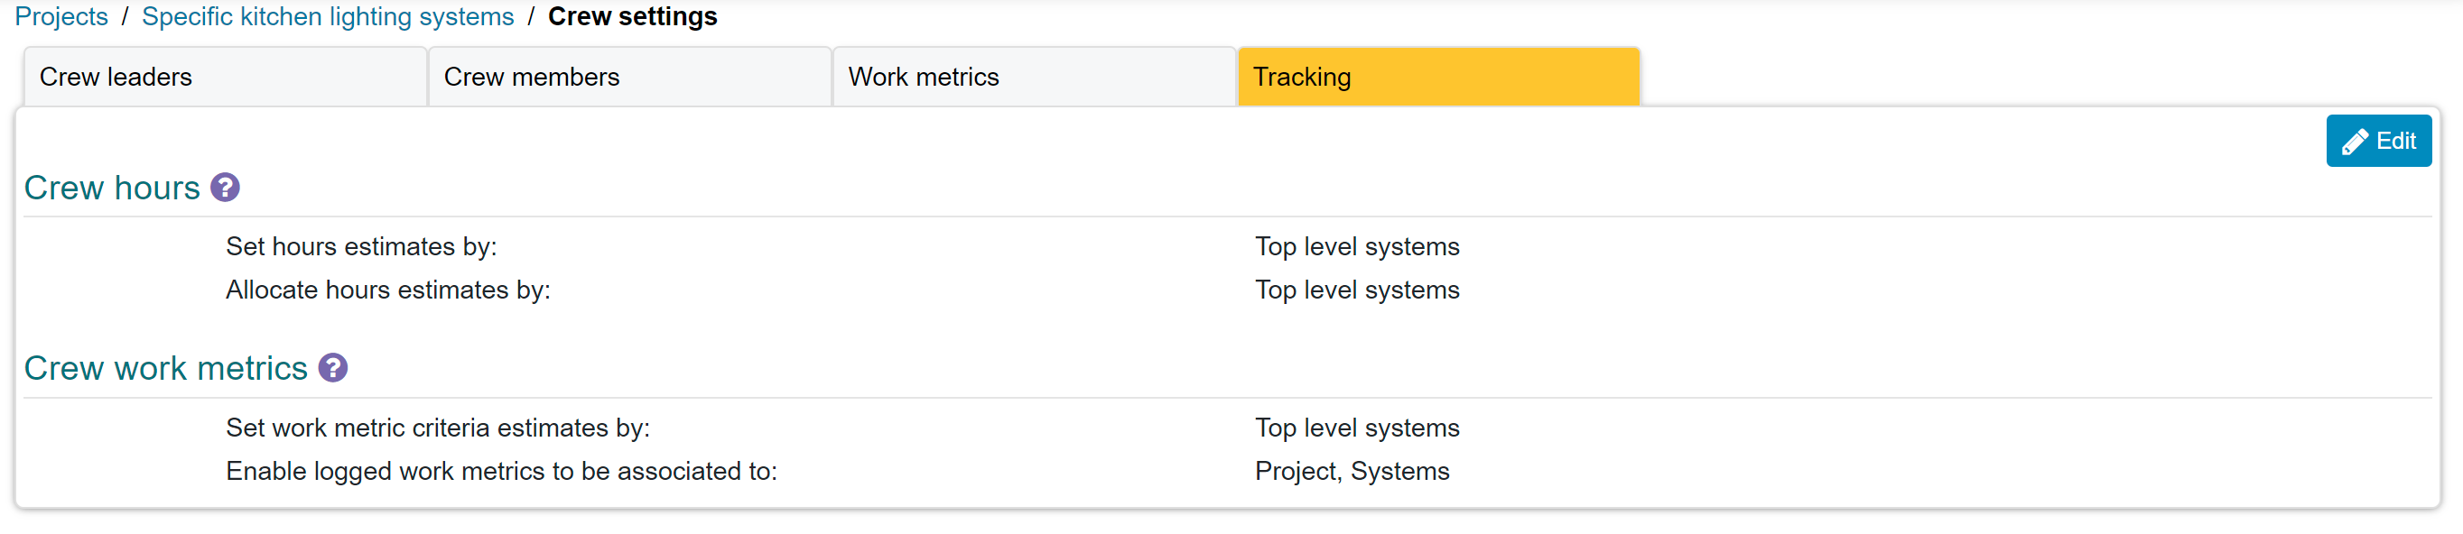Switch to the Crew members tab
Screen dimensions: 2463x534
click(x=629, y=77)
